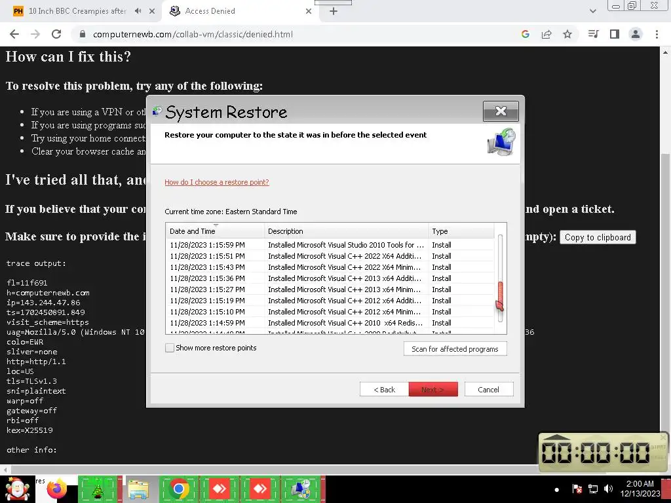Open the second AnyDesk taskbar icon
Screen dimensions: 671x503
click(259, 489)
